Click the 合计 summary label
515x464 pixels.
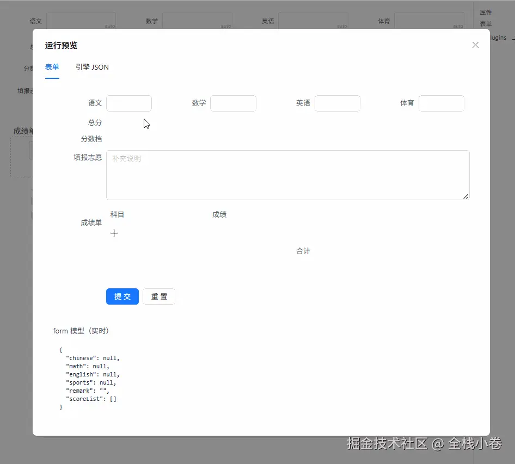click(x=303, y=251)
